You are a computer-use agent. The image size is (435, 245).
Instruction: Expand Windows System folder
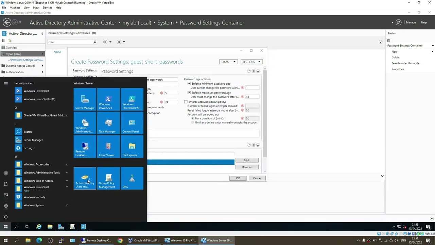click(67, 205)
